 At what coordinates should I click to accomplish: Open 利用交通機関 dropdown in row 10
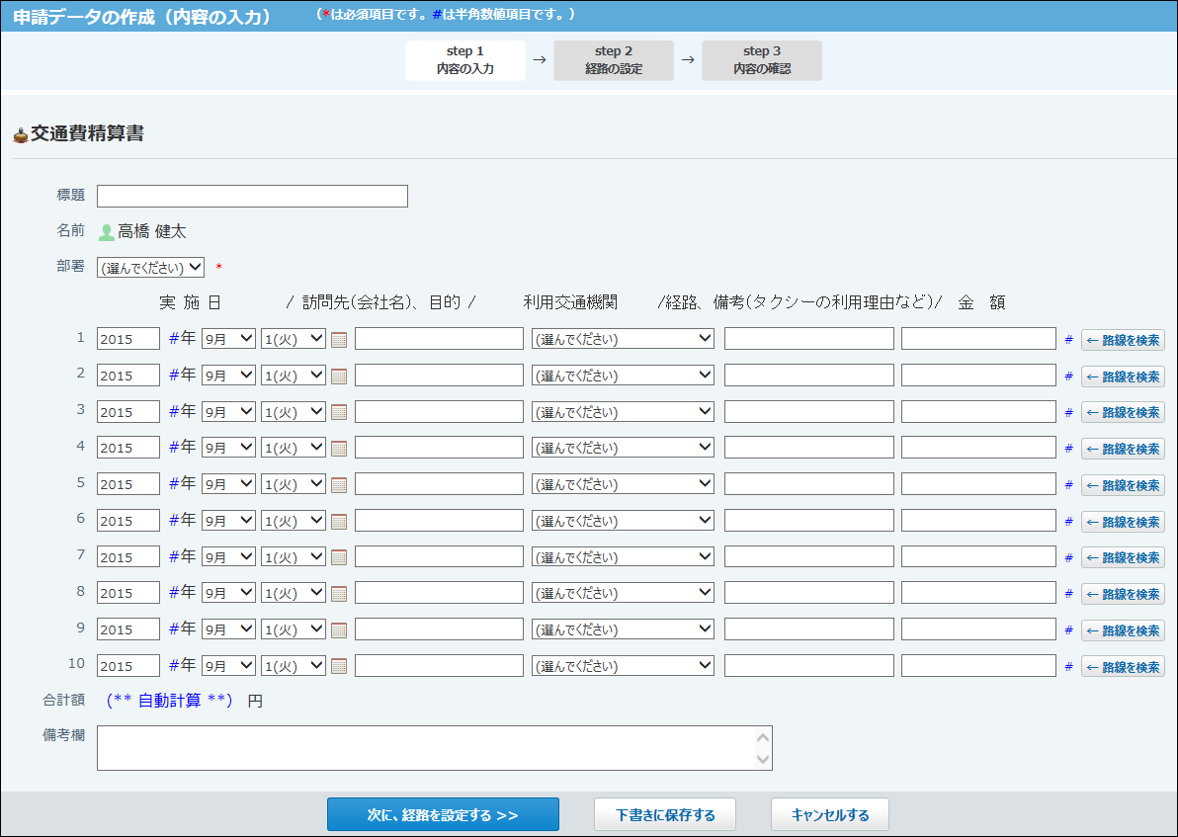(623, 666)
